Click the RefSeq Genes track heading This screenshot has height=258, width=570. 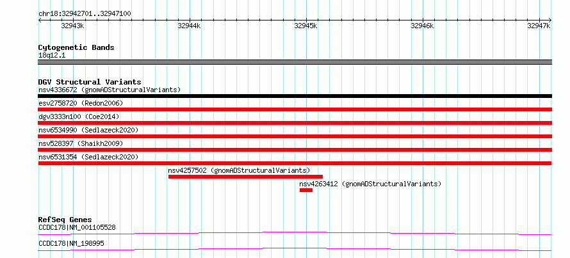65,220
